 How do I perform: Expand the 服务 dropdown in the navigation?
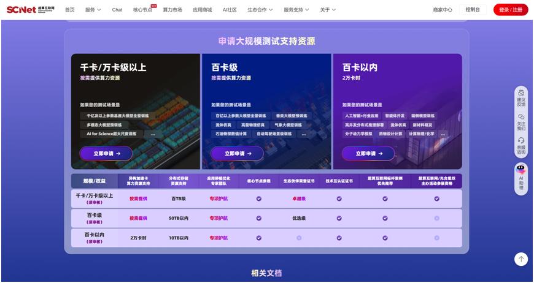pos(93,10)
